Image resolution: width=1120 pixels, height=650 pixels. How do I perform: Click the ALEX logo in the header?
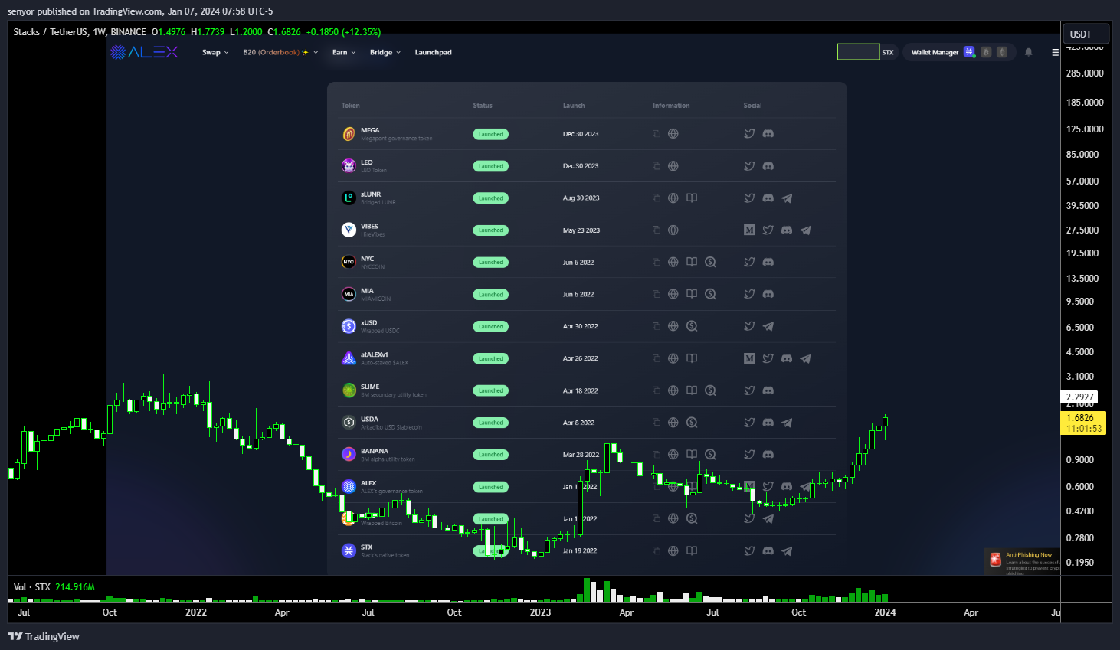144,52
